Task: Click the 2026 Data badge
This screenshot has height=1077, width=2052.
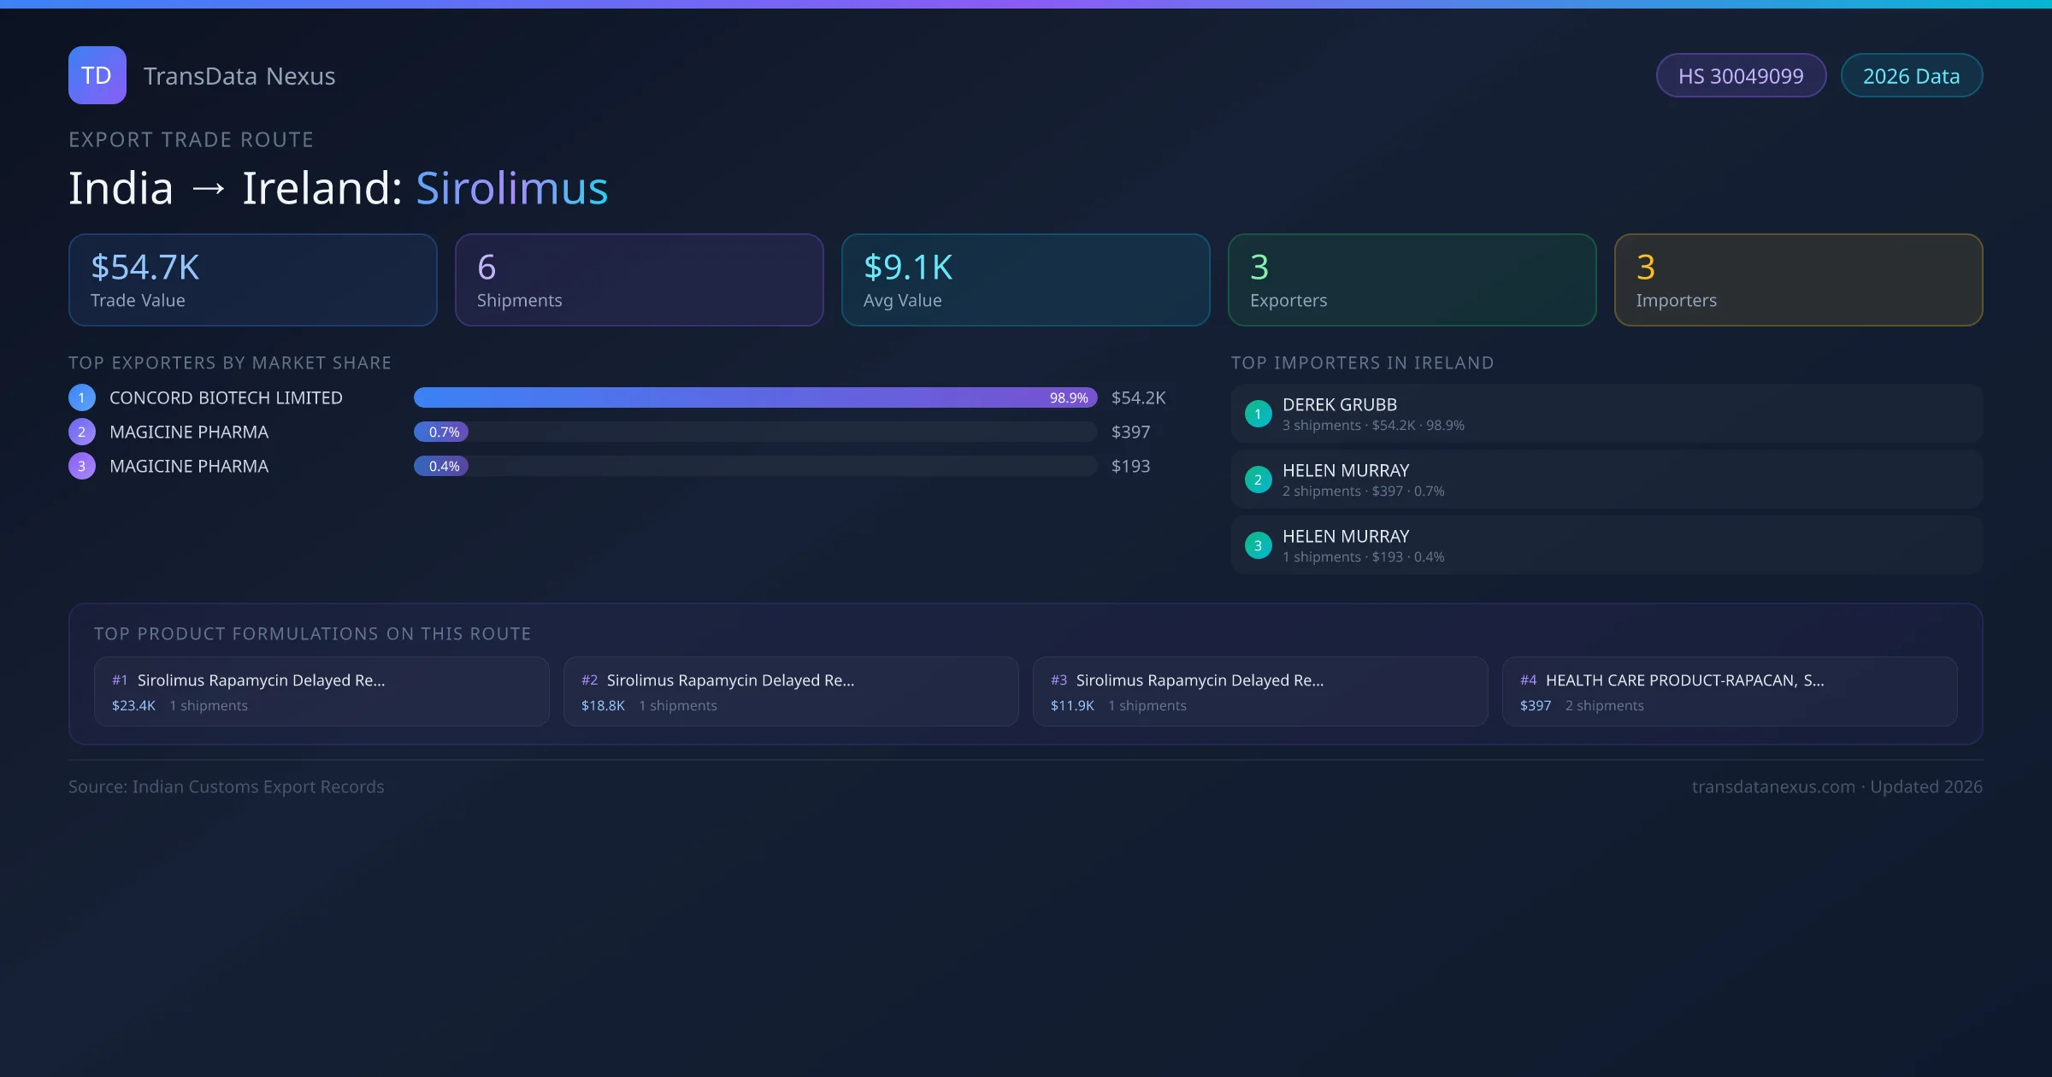Action: [1911, 76]
